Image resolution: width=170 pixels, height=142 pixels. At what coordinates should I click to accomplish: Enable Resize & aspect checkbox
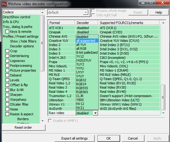tap(7, 114)
